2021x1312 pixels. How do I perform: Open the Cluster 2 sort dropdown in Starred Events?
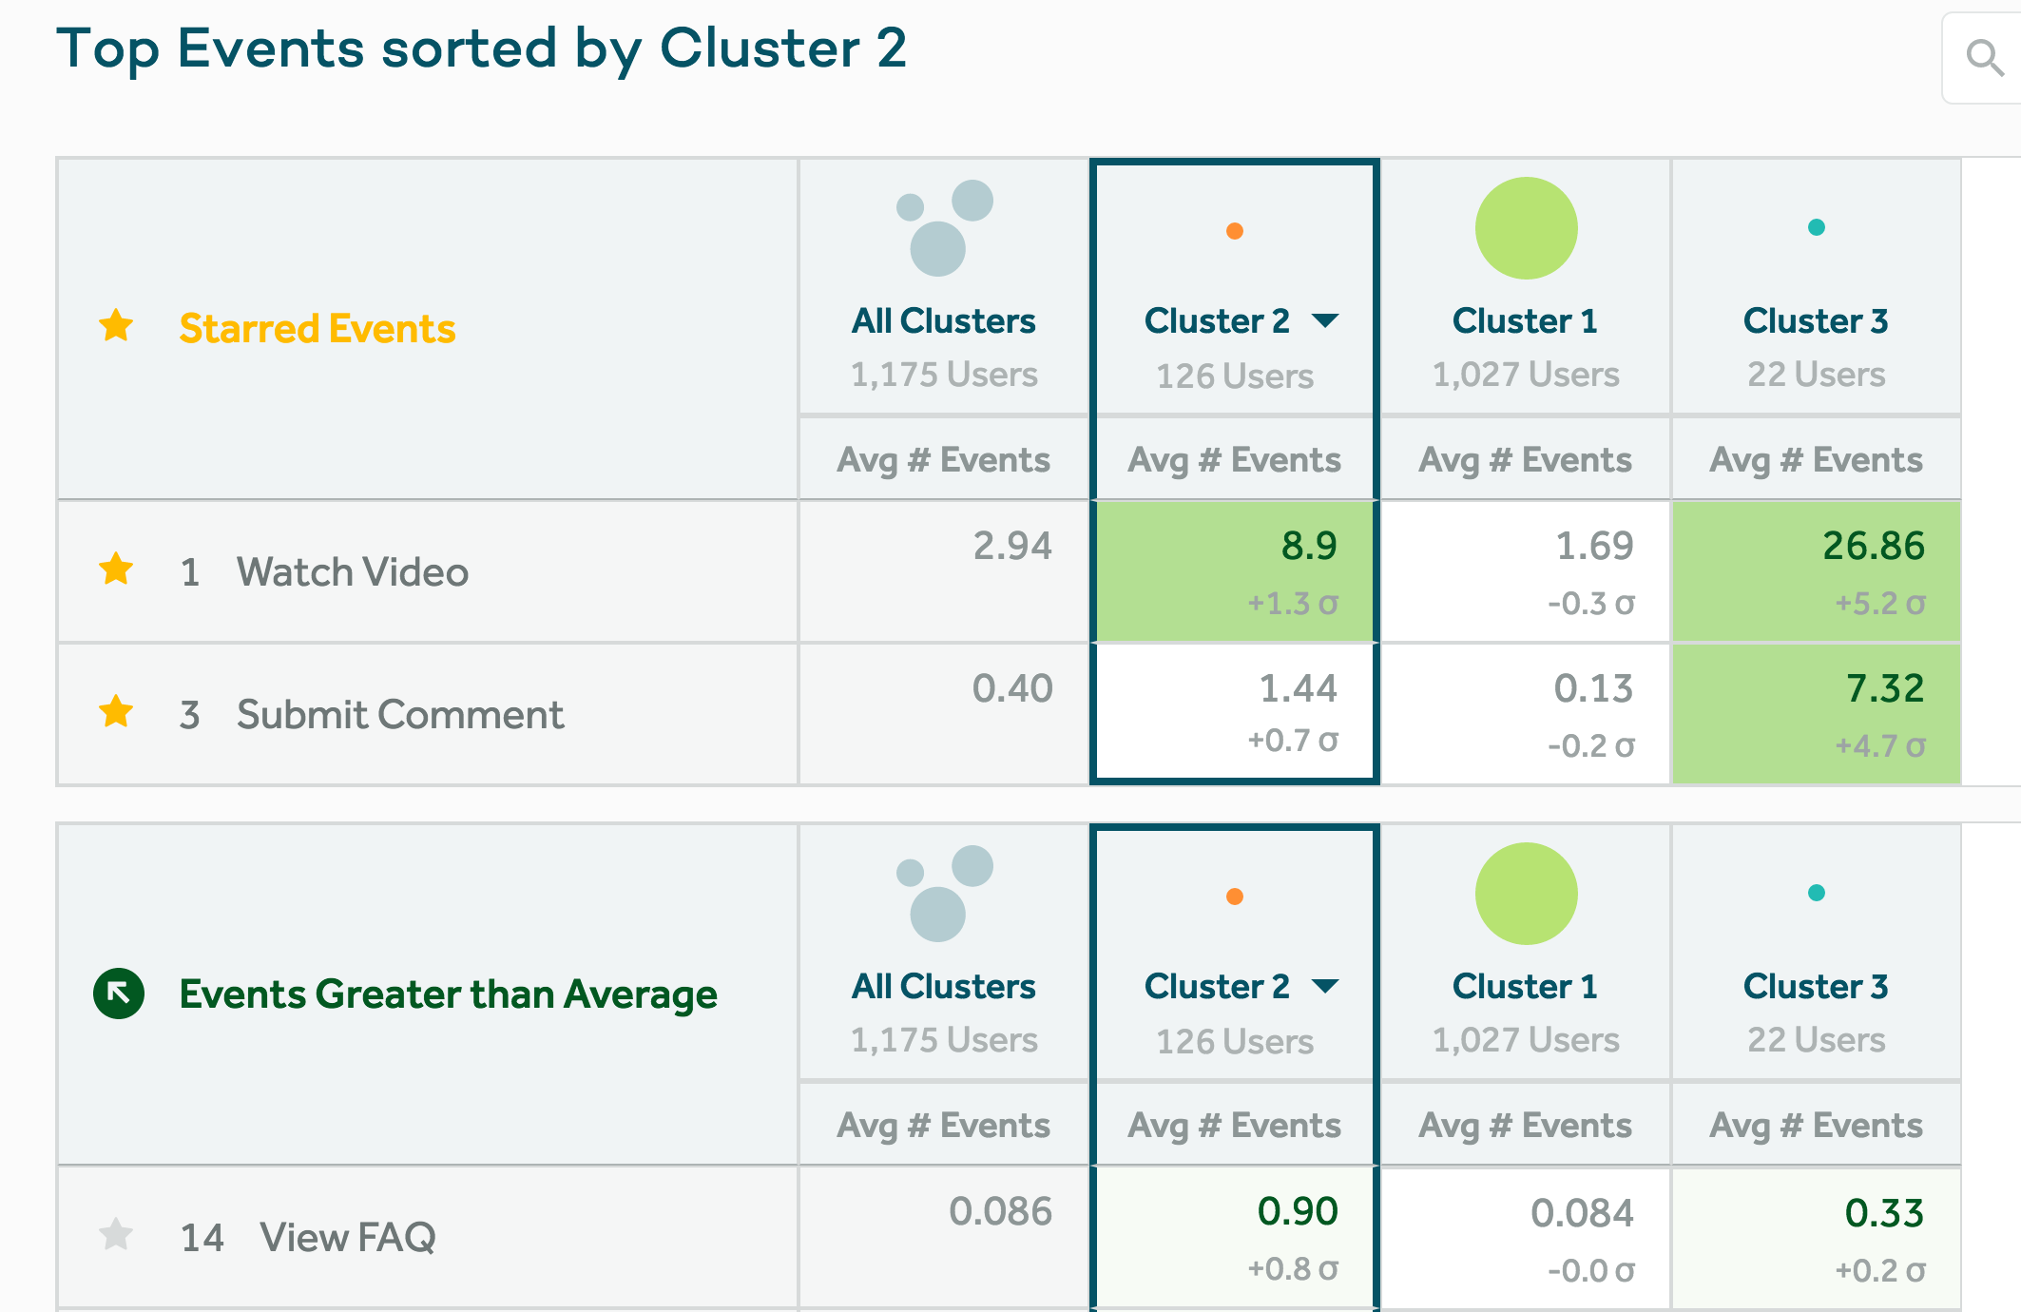[x=1325, y=320]
